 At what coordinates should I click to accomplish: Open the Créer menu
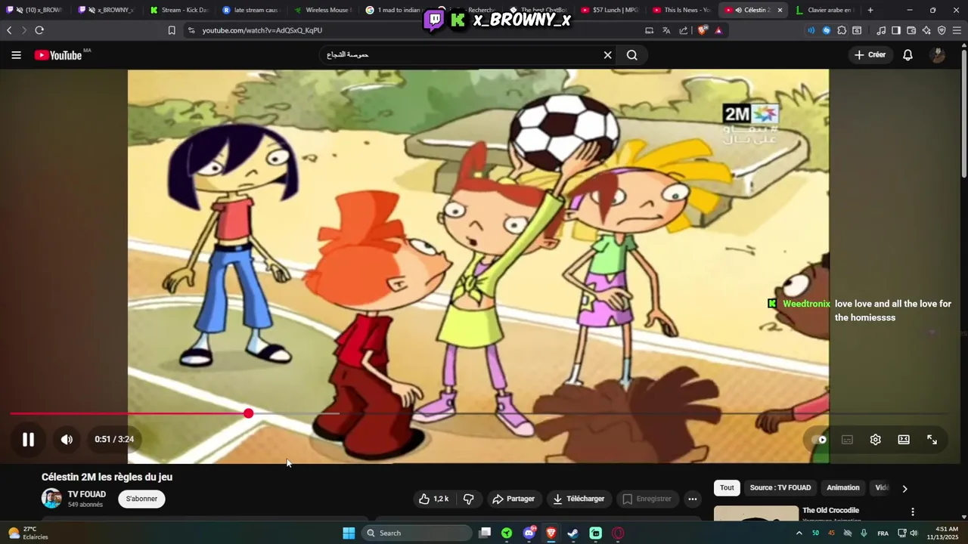point(870,55)
